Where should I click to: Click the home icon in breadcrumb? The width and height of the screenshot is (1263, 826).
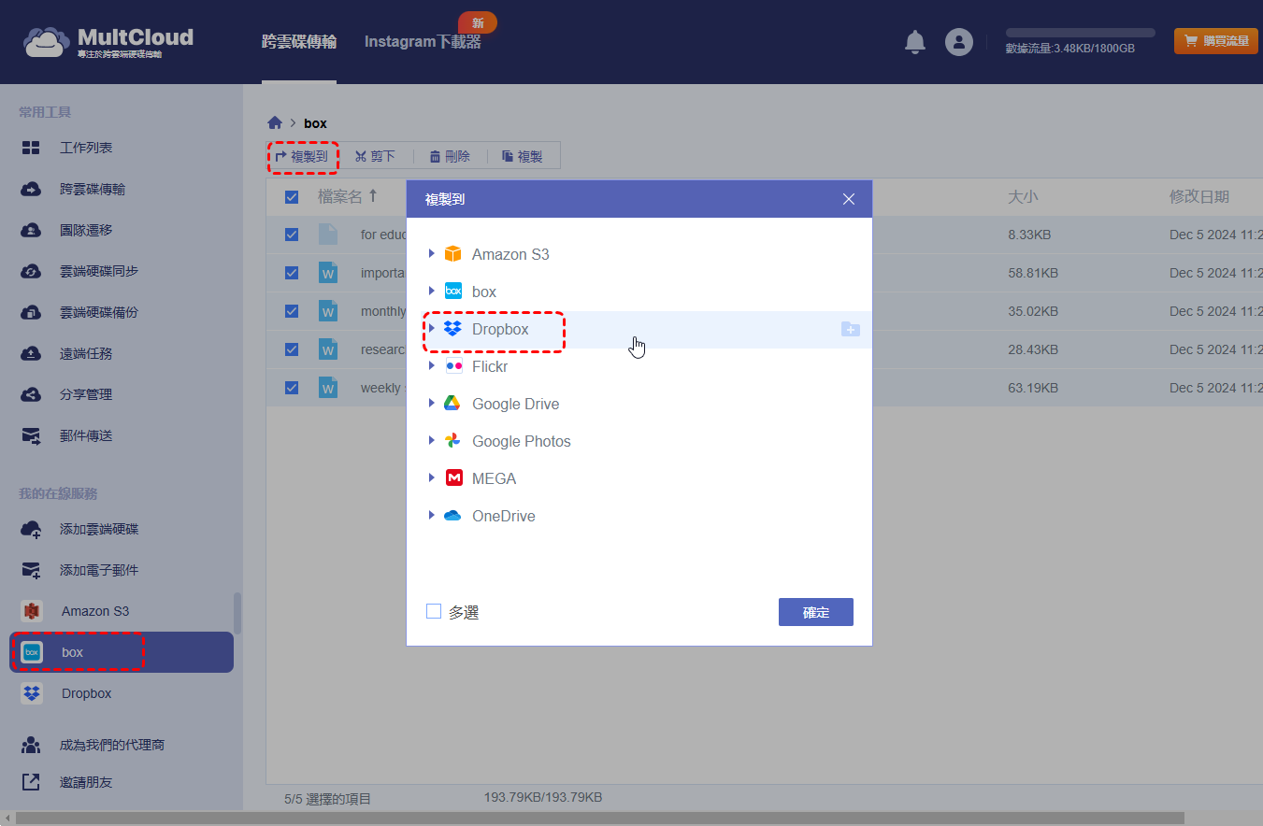tap(275, 122)
